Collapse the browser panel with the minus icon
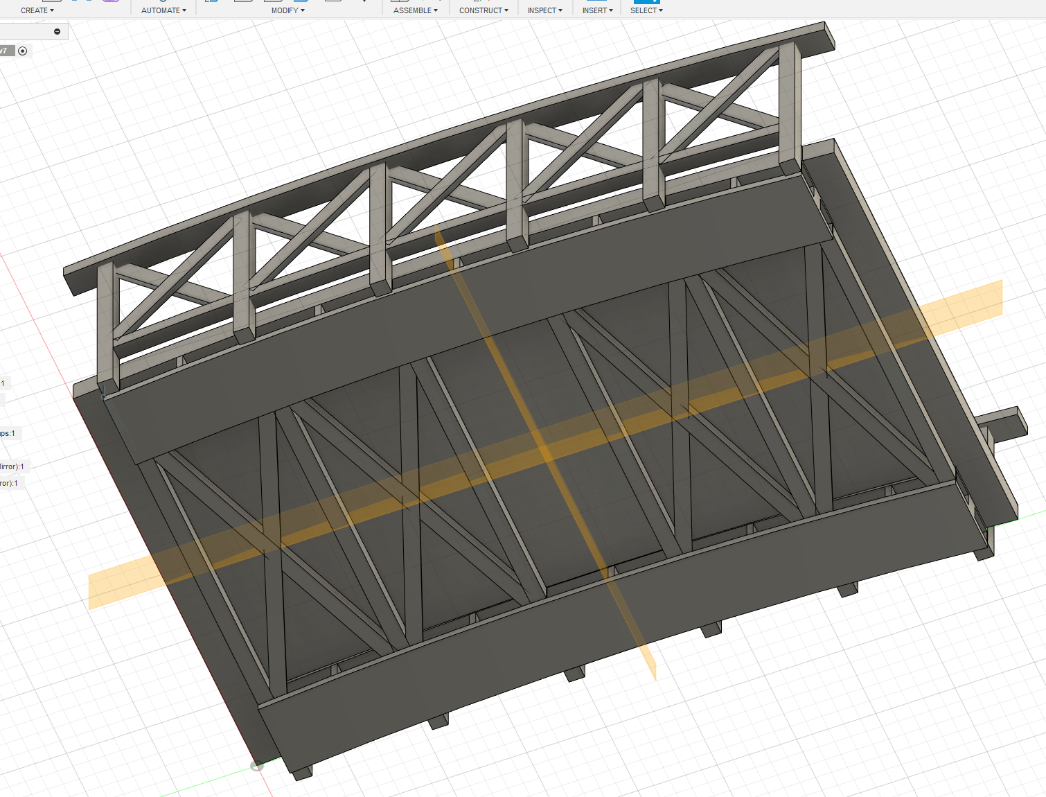Screen dimensions: 1046x797 pyautogui.click(x=57, y=31)
